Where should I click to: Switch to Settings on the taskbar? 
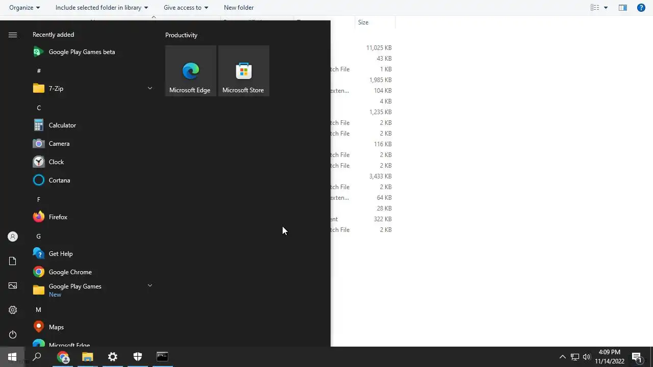click(113, 357)
